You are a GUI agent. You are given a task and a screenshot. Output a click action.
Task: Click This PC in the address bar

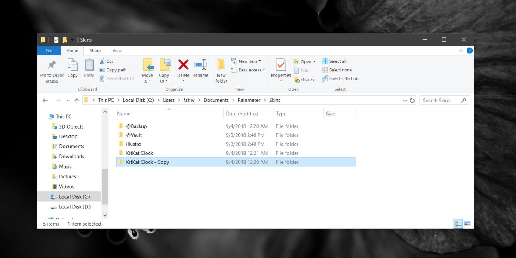106,100
